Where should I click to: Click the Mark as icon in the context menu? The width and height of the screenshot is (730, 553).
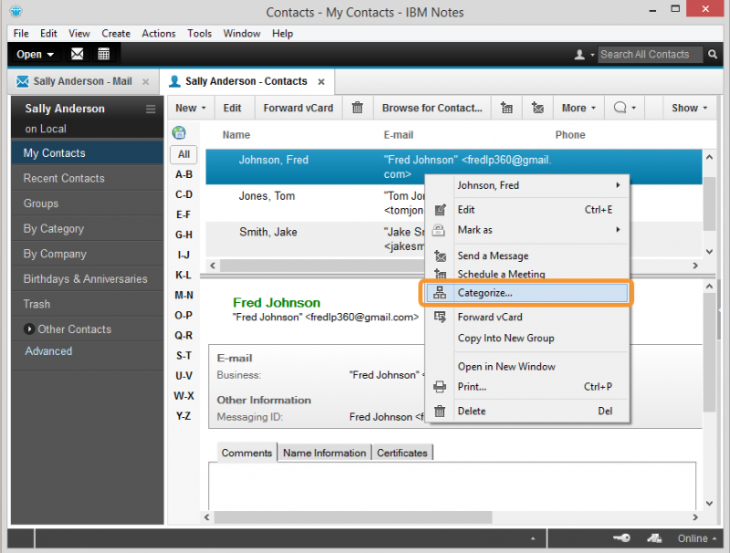tap(439, 230)
